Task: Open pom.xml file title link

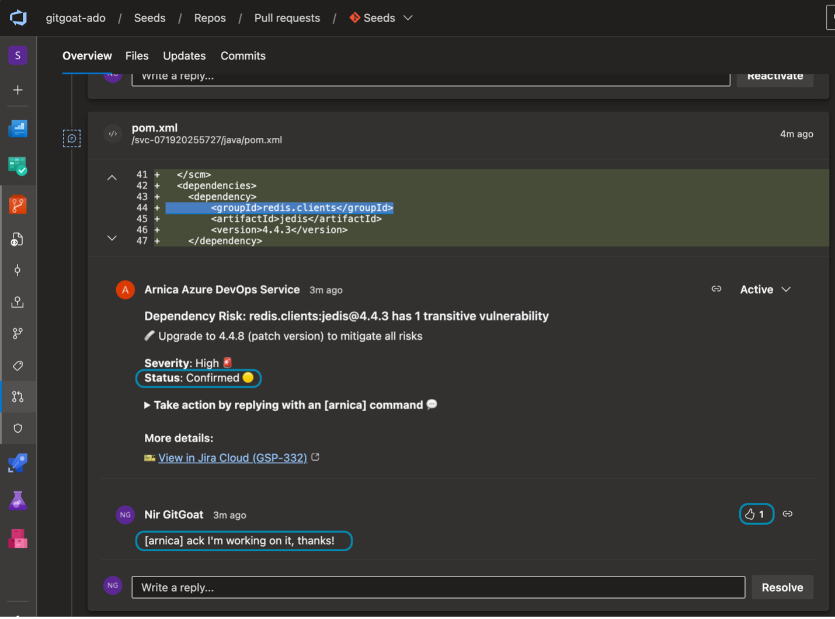Action: tap(155, 127)
